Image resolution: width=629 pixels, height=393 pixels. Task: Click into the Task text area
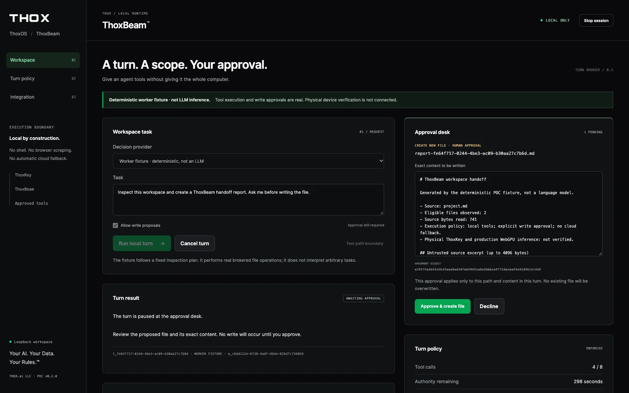click(x=248, y=200)
